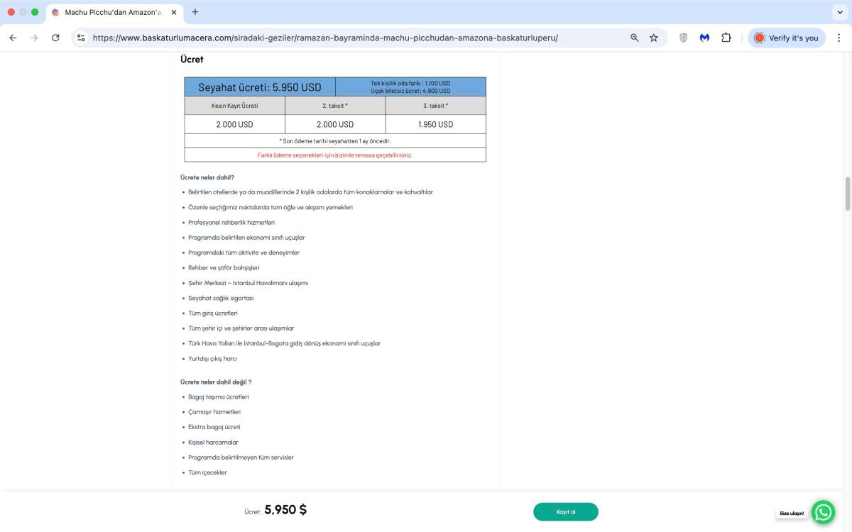
Task: Click the Rehber ve şoför bahşişleri item
Action: pos(224,268)
